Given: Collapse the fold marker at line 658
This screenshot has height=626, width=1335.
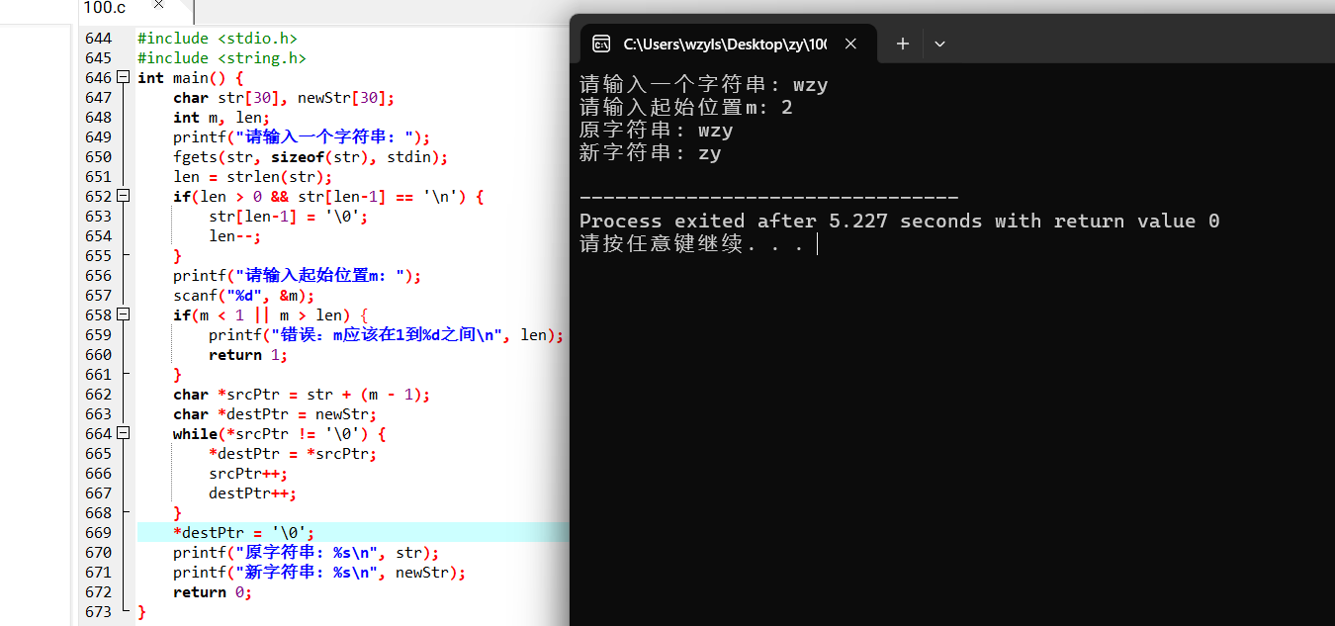Looking at the screenshot, I should [123, 314].
